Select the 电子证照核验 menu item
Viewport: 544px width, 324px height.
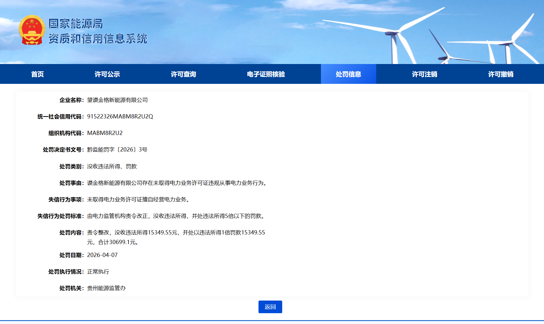click(266, 74)
